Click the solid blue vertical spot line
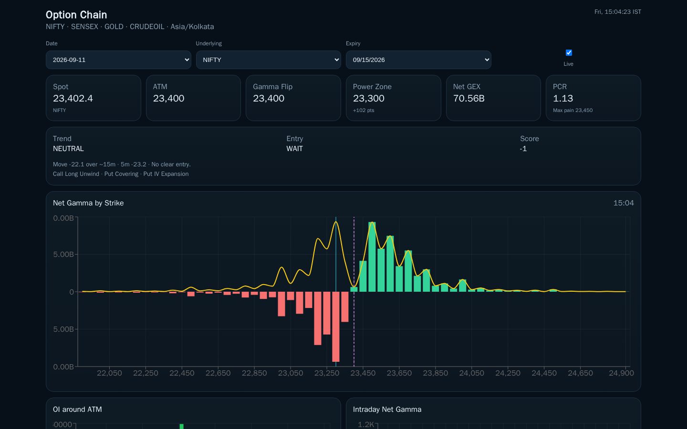This screenshot has height=429, width=687. click(336, 291)
